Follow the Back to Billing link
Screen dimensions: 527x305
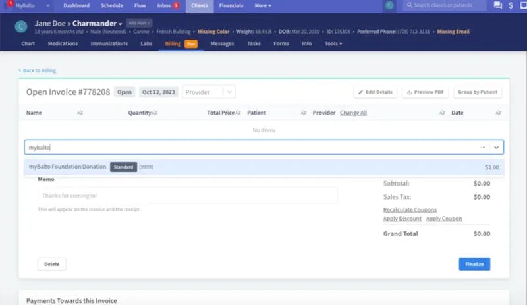click(x=38, y=70)
